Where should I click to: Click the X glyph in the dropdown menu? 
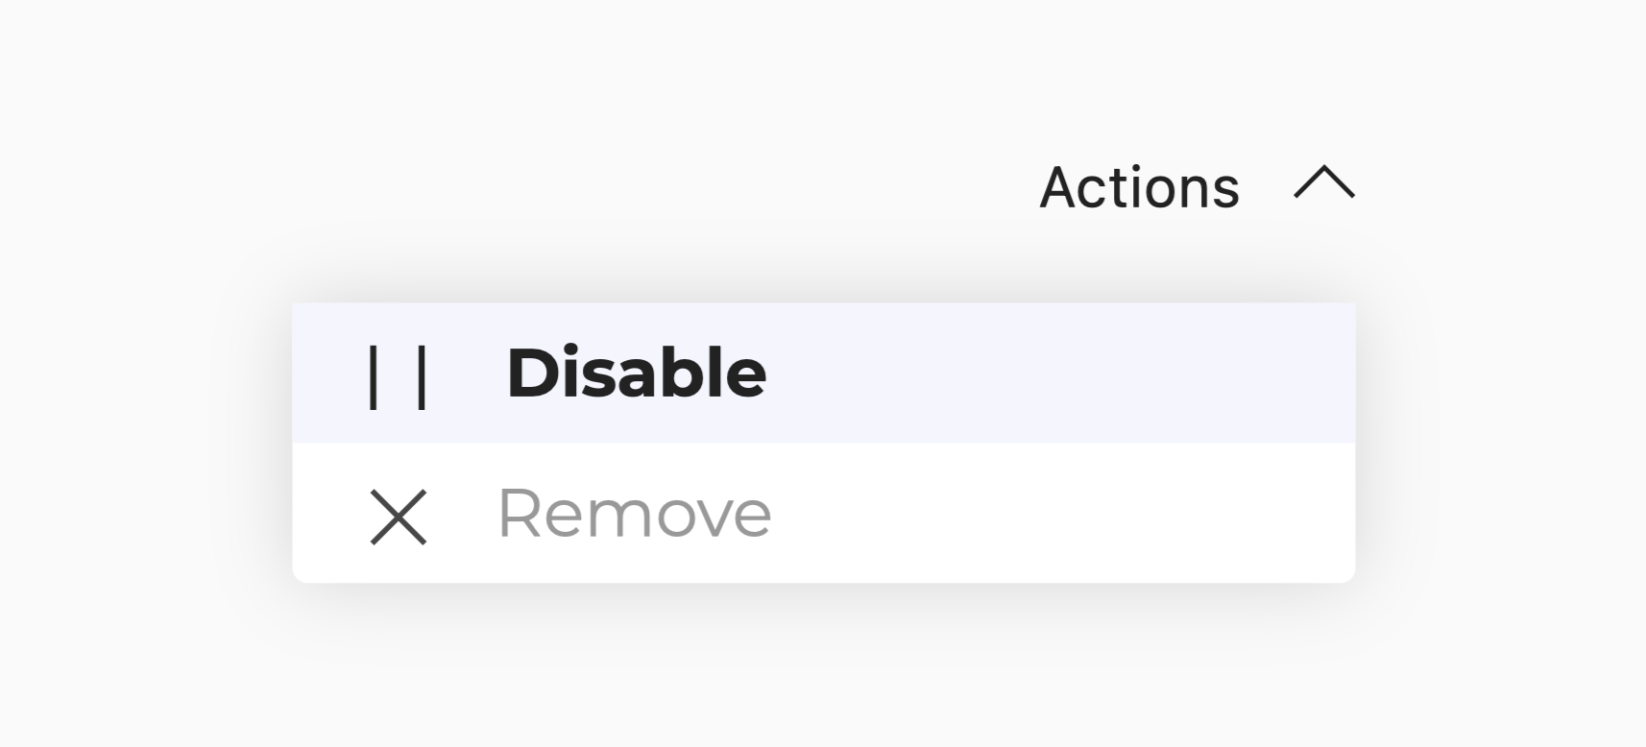pos(398,517)
